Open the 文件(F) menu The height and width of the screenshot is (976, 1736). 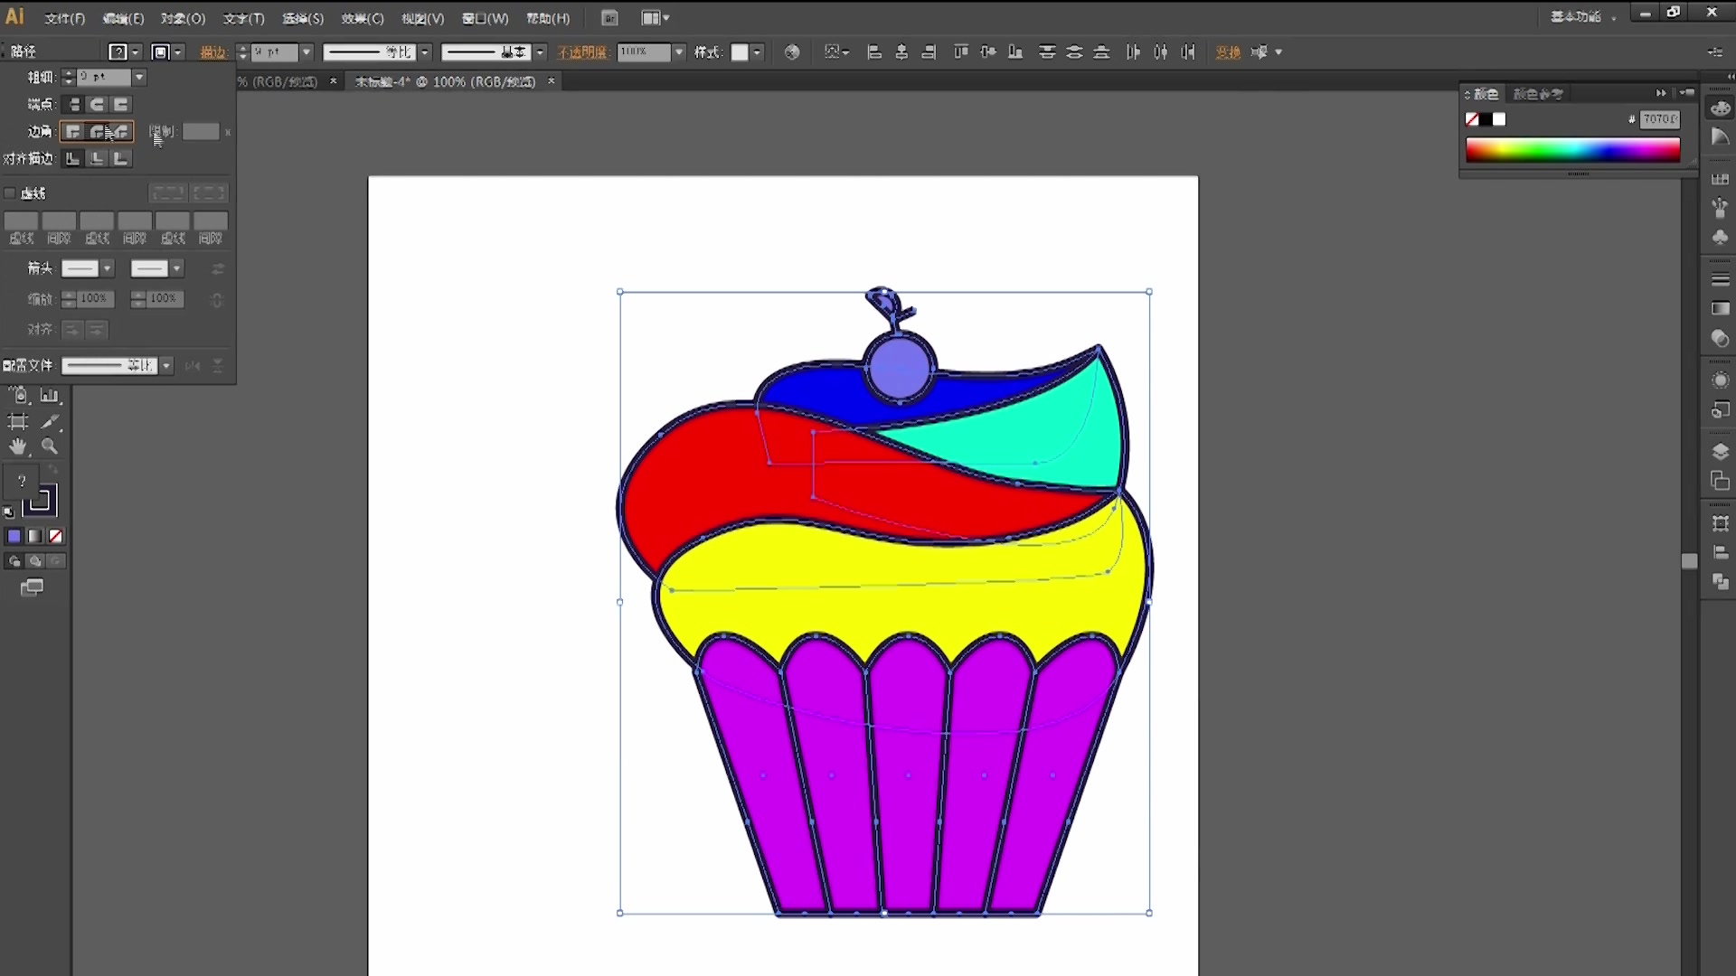click(x=64, y=18)
